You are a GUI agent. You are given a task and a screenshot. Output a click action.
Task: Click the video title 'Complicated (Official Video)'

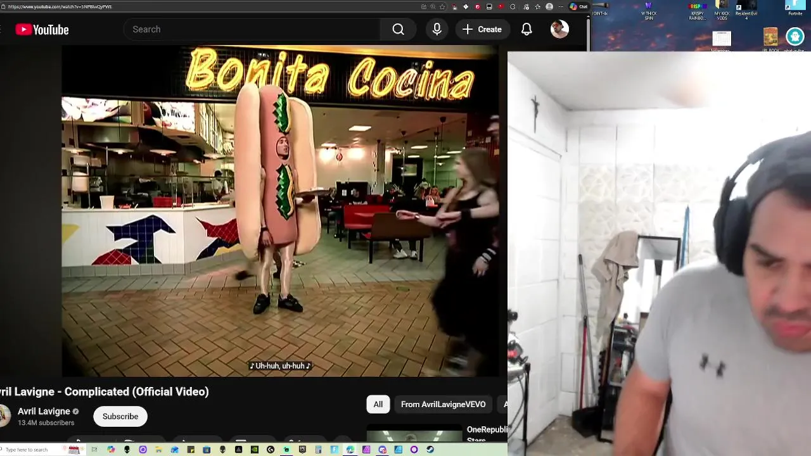coord(137,391)
